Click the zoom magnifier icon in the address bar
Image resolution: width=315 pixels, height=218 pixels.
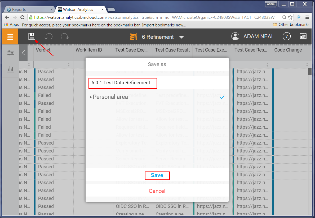click(284, 17)
